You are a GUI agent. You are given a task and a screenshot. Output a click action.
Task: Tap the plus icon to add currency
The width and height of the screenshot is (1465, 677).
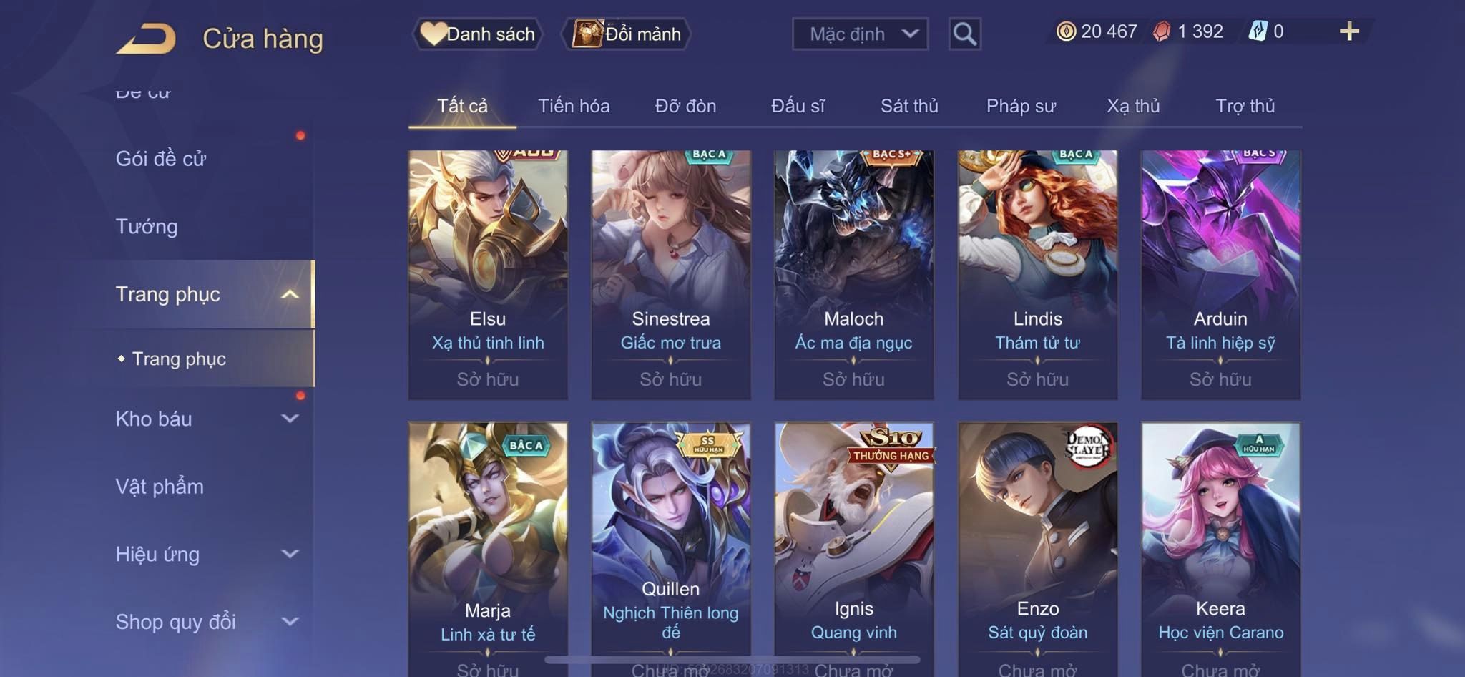click(1349, 31)
